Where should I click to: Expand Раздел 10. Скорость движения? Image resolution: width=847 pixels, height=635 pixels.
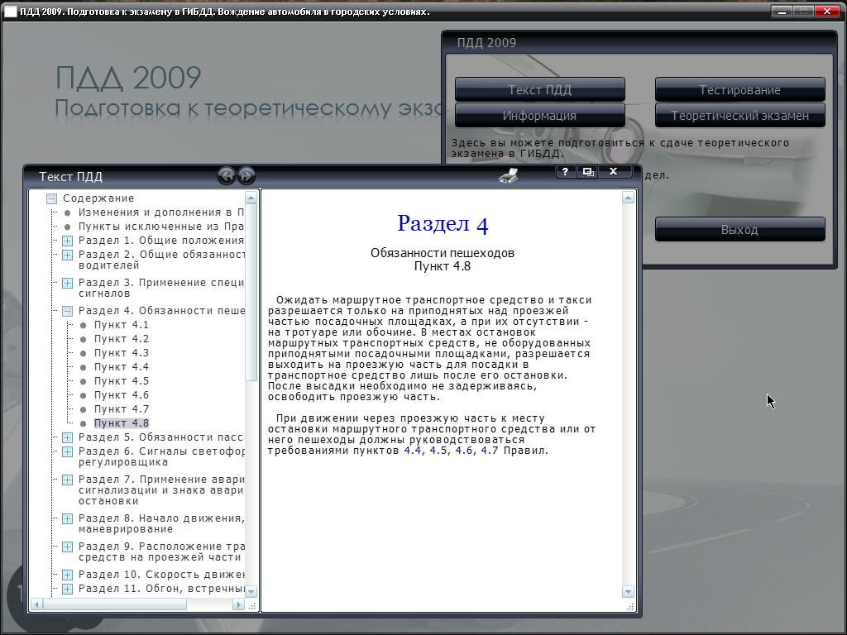tap(67, 575)
